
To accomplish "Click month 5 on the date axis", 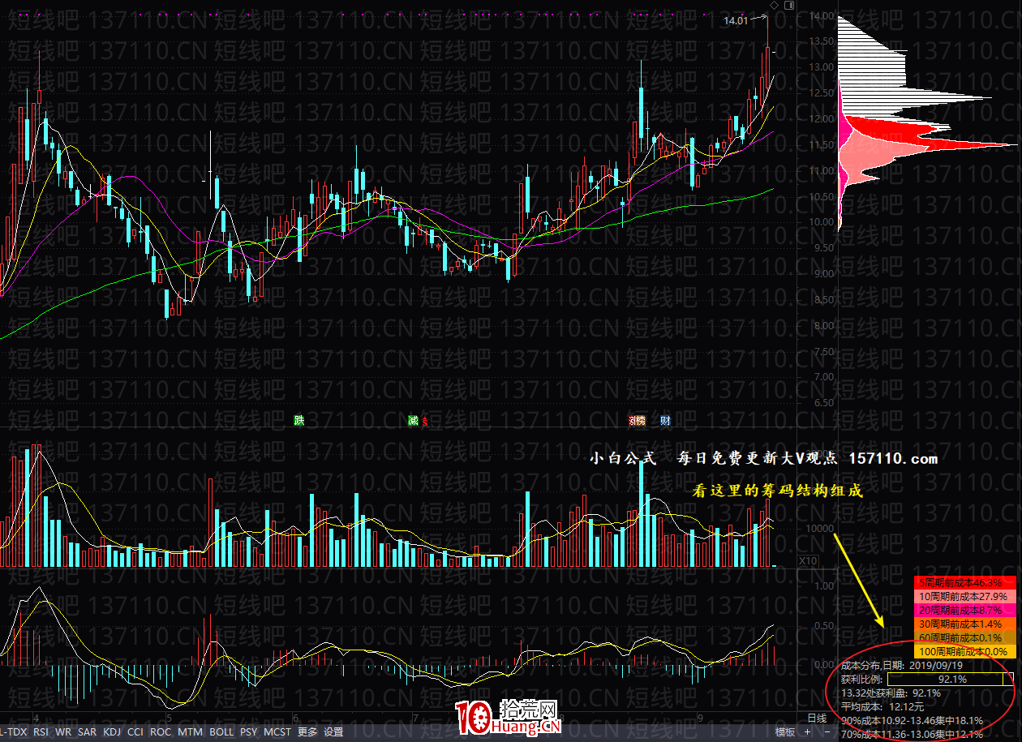I will click(168, 718).
